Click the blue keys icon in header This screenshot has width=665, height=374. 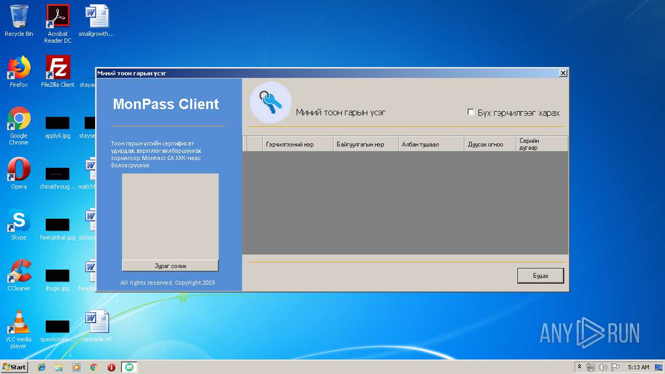point(271,102)
